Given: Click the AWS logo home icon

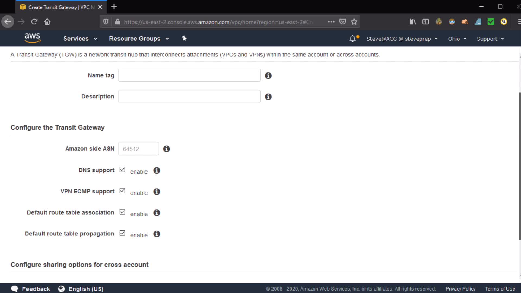Looking at the screenshot, I should [x=32, y=38].
